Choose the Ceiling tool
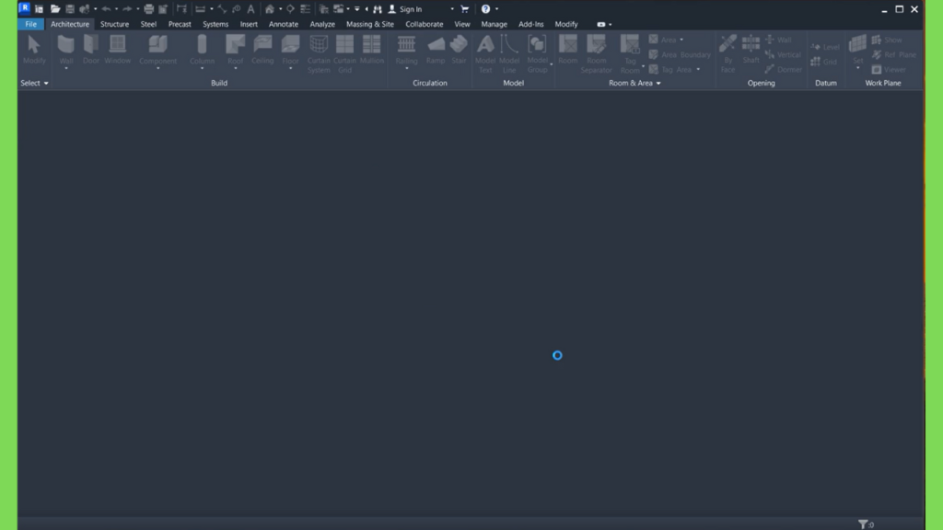 262,49
